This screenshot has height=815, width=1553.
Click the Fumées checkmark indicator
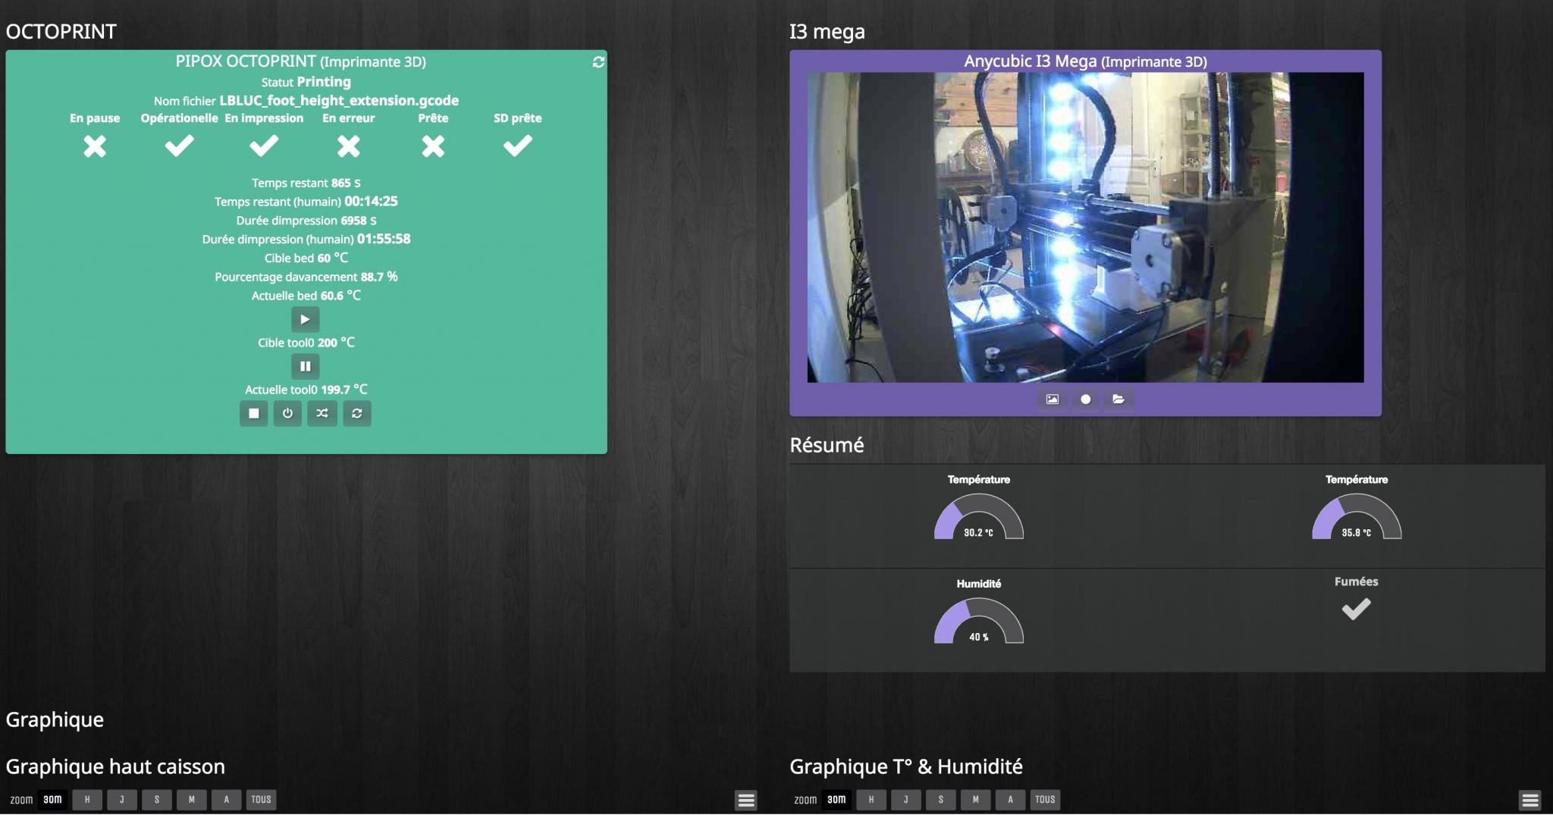click(x=1356, y=609)
